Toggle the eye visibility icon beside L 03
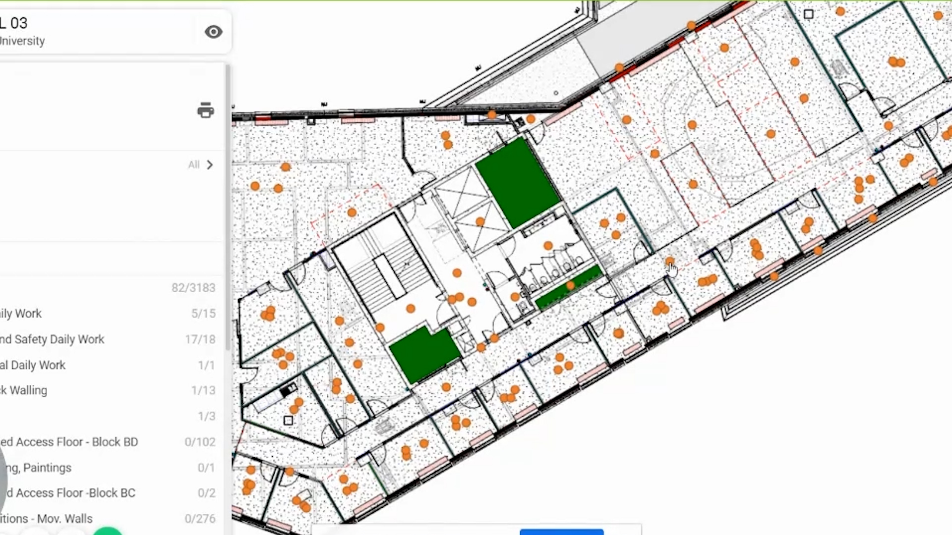The width and height of the screenshot is (952, 535). (214, 32)
